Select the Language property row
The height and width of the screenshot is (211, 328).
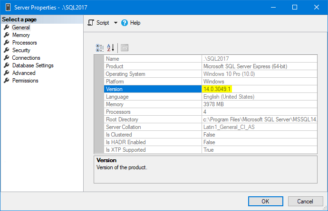point(211,97)
